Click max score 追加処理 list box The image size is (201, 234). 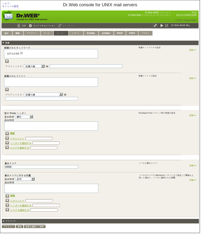pos(51,188)
